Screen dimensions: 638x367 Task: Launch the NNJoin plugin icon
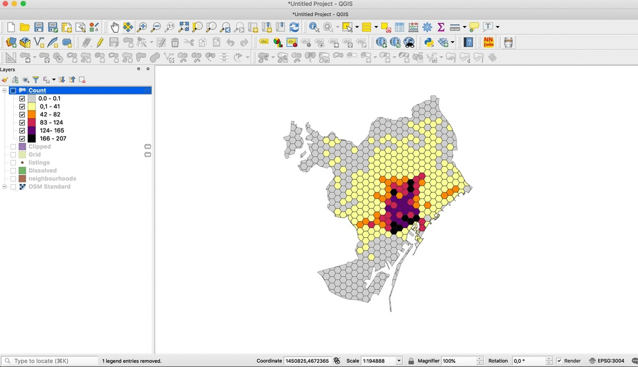(488, 42)
